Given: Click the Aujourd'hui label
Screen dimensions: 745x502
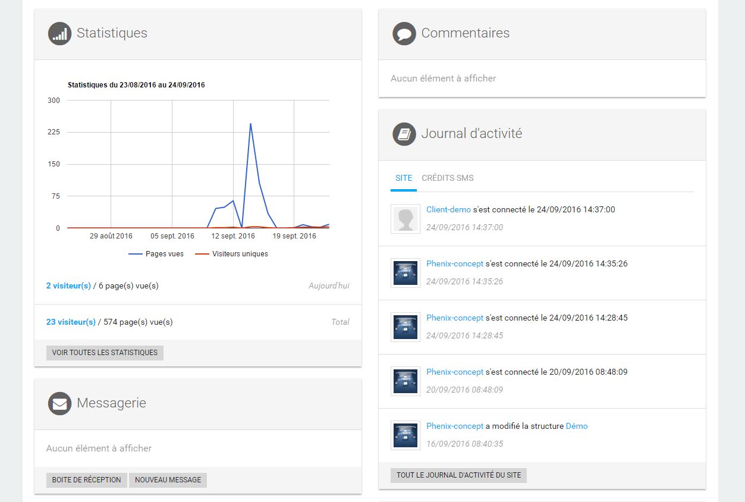Looking at the screenshot, I should [x=329, y=286].
